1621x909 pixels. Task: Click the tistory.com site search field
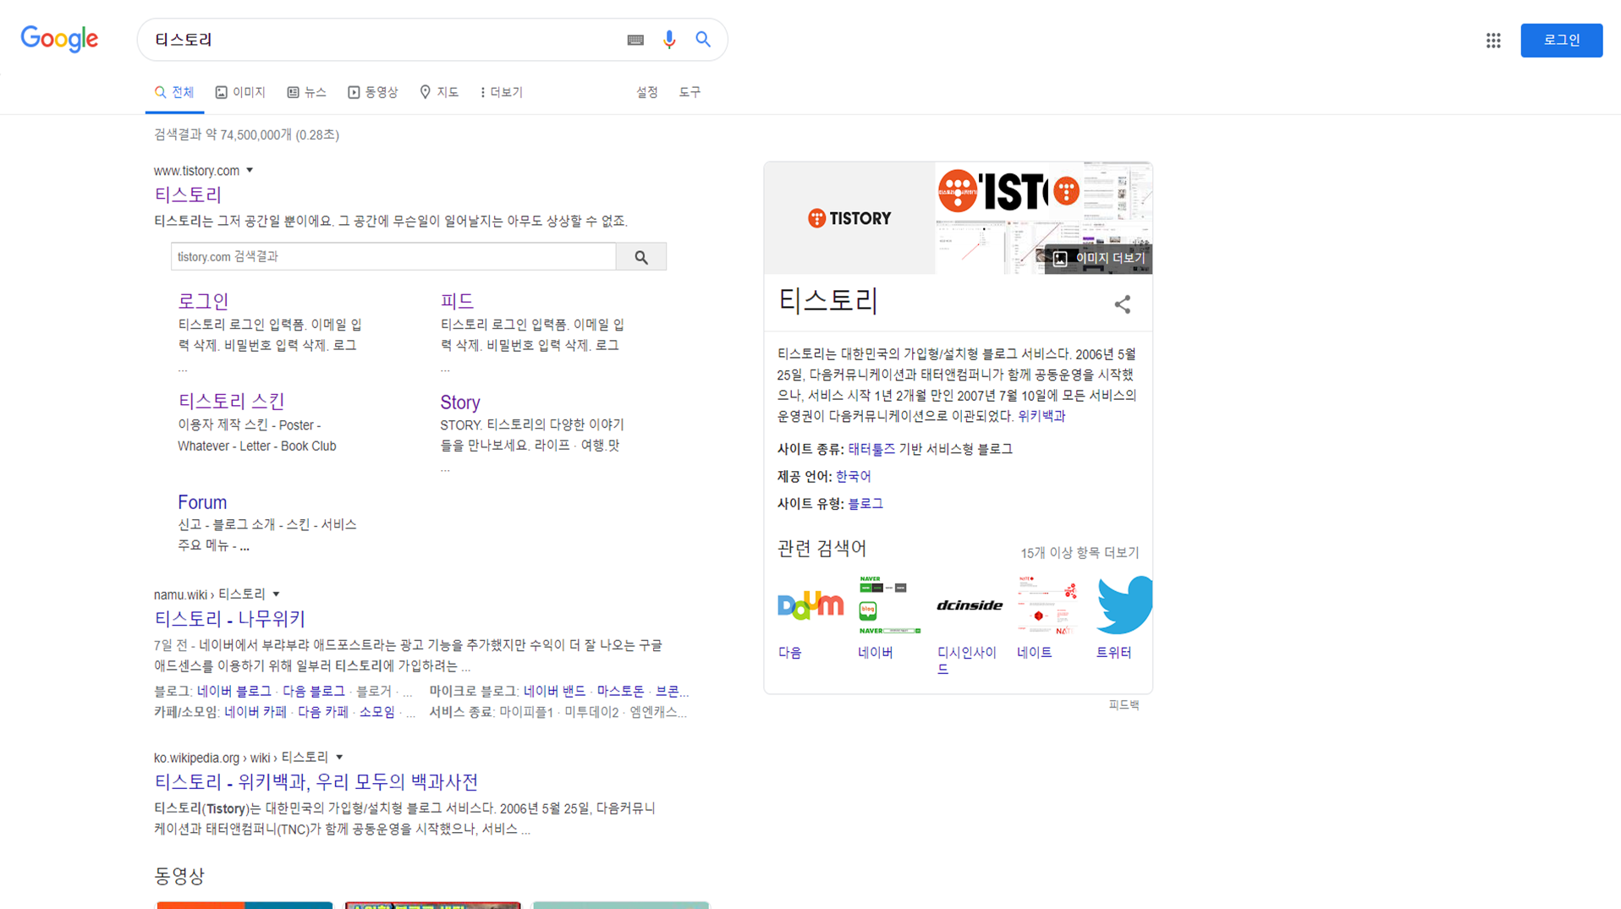click(393, 256)
